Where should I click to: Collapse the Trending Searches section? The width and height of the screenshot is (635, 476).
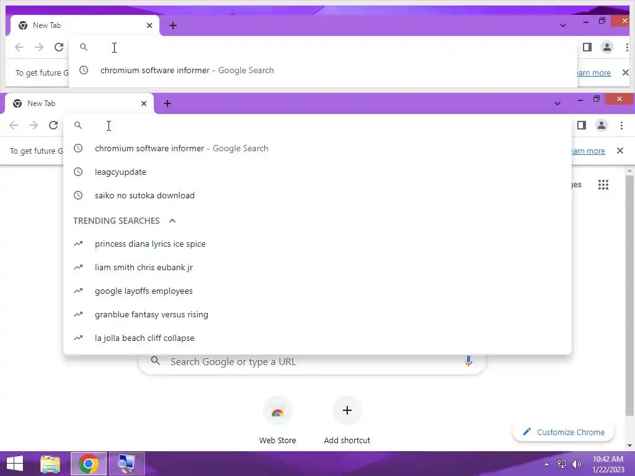[172, 221]
